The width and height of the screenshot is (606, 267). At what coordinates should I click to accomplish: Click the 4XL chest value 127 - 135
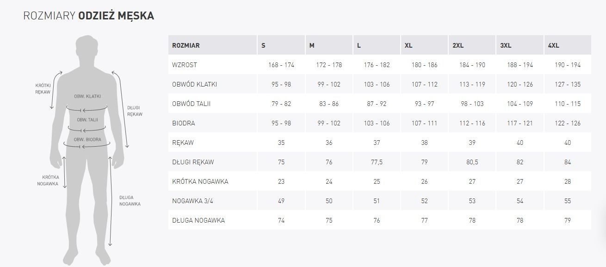(x=567, y=84)
